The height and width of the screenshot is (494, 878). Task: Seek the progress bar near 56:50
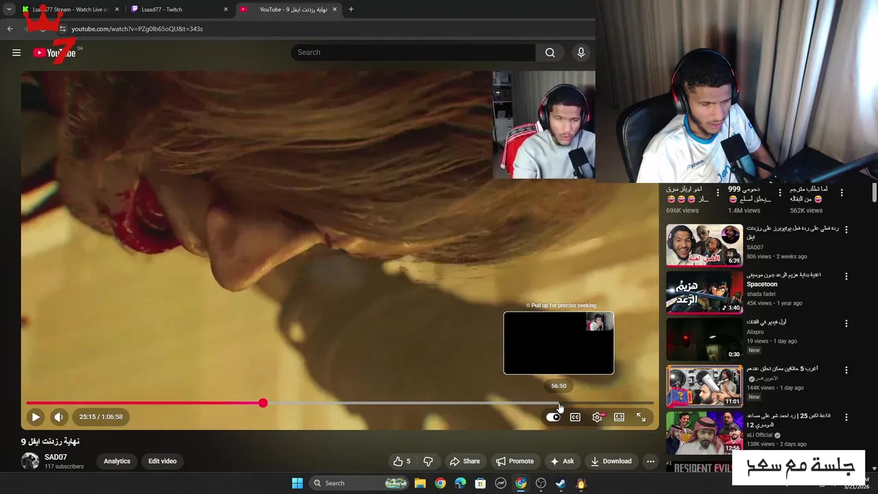559,403
